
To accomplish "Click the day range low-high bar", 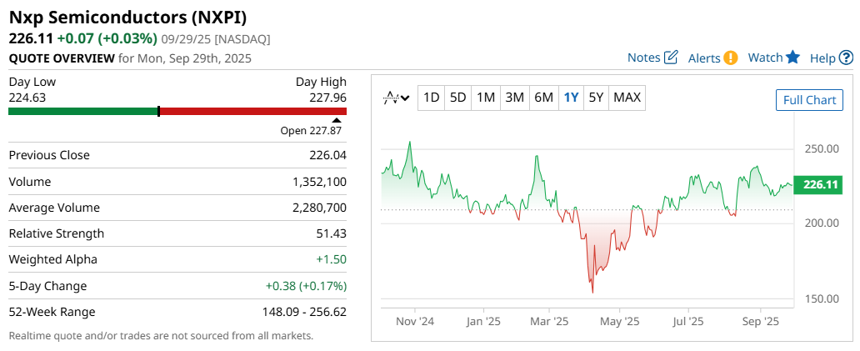I will click(x=177, y=111).
